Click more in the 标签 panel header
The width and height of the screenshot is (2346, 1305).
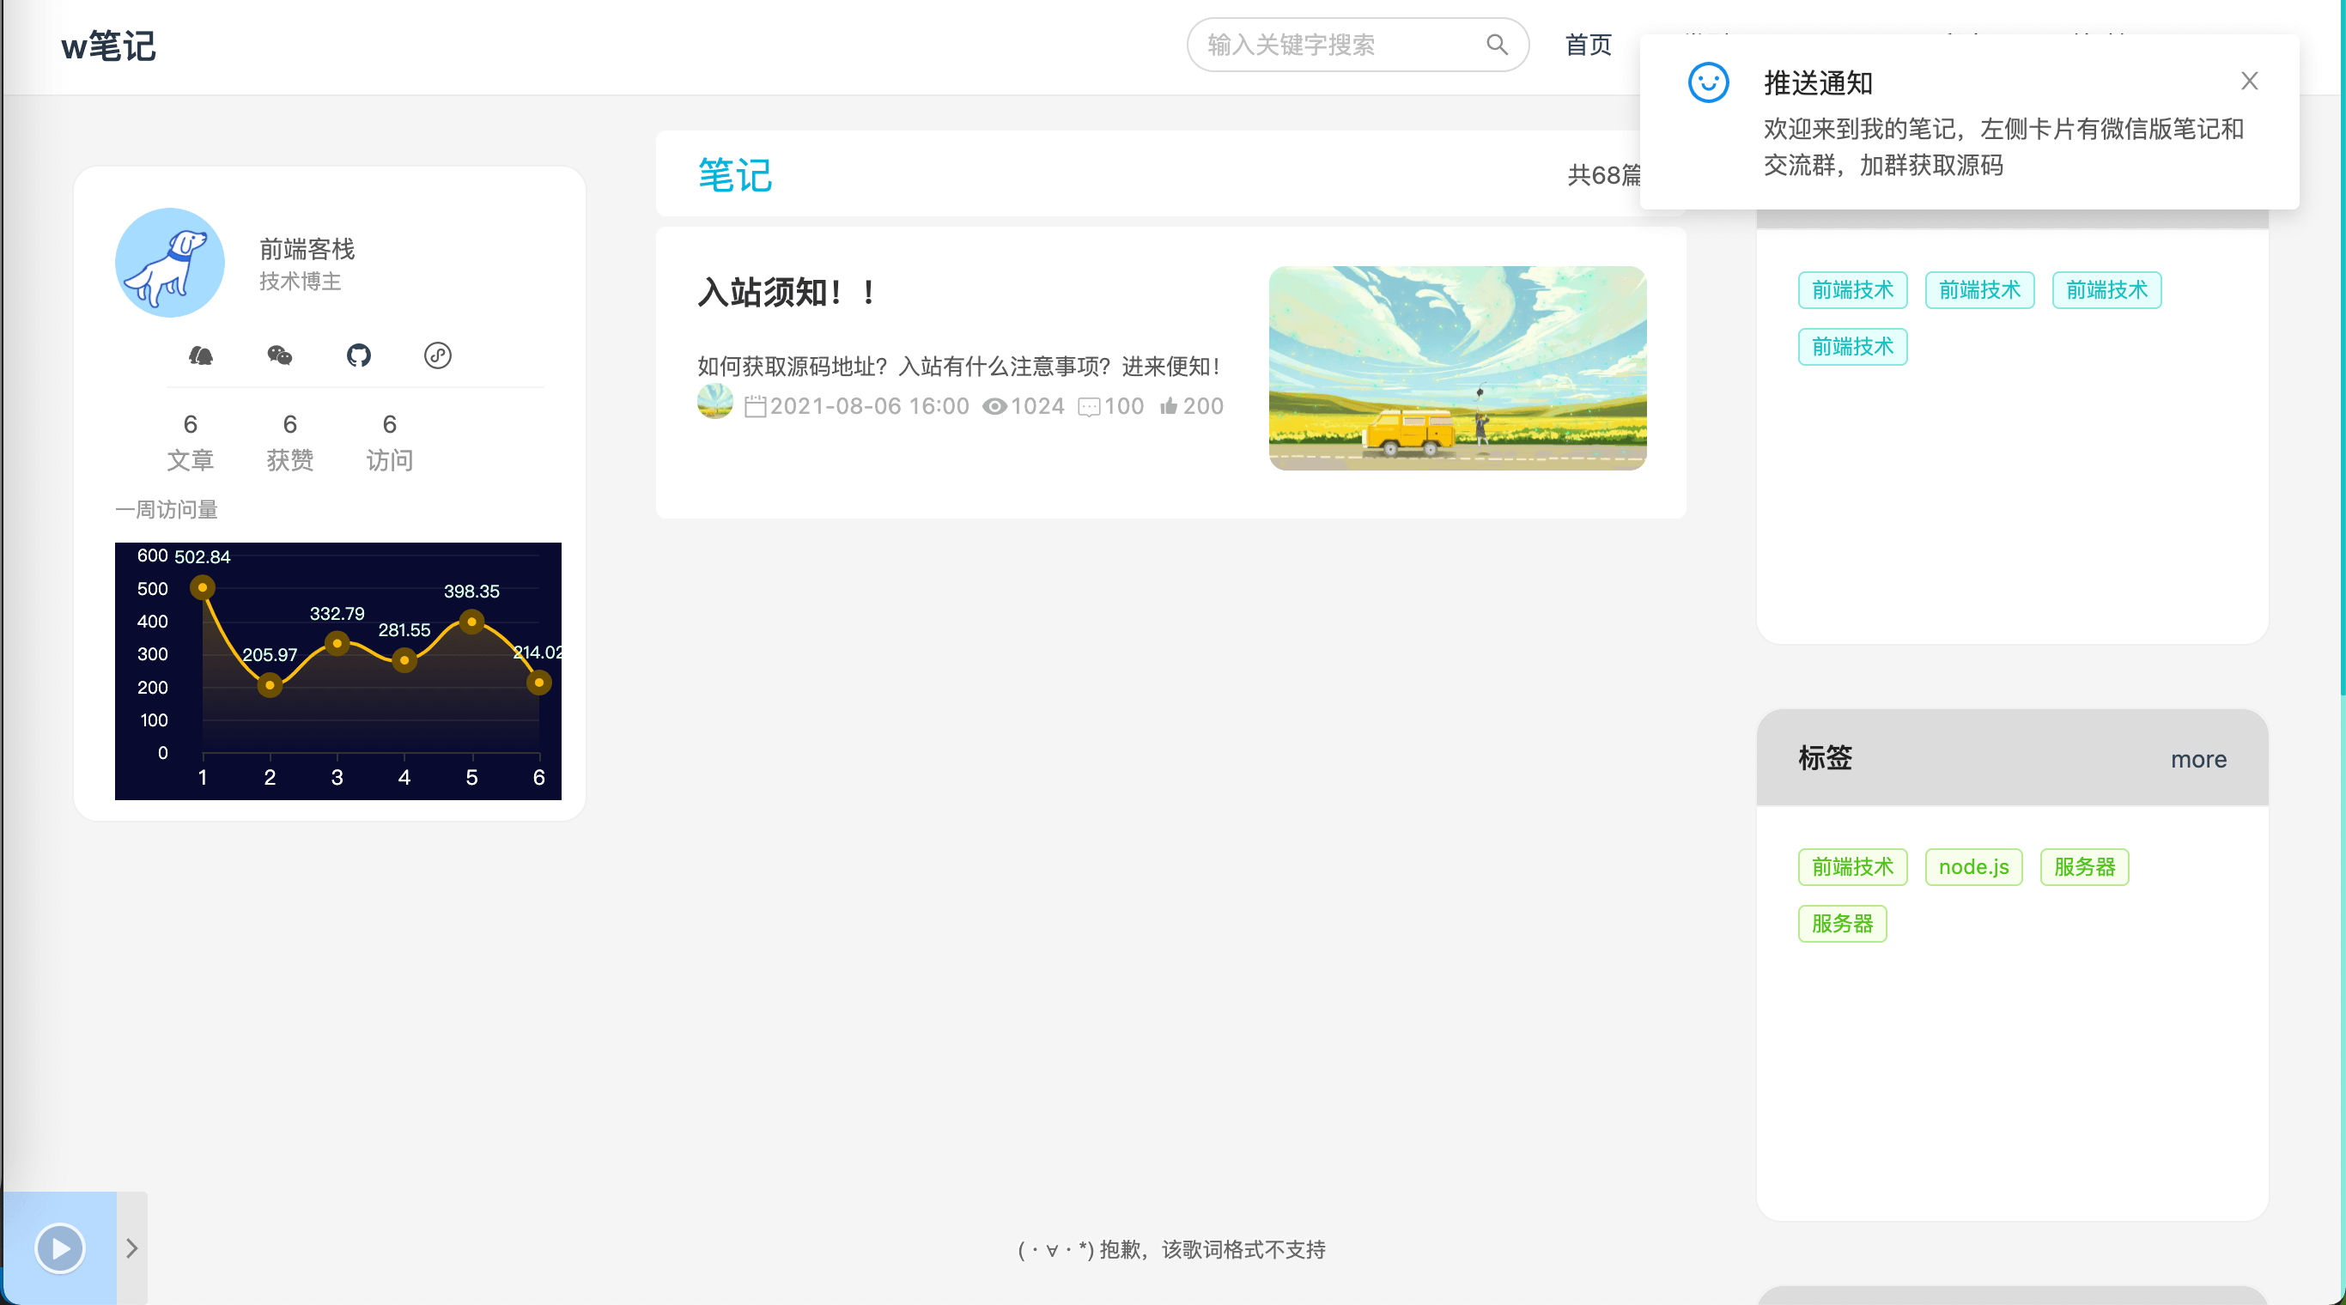click(2197, 759)
